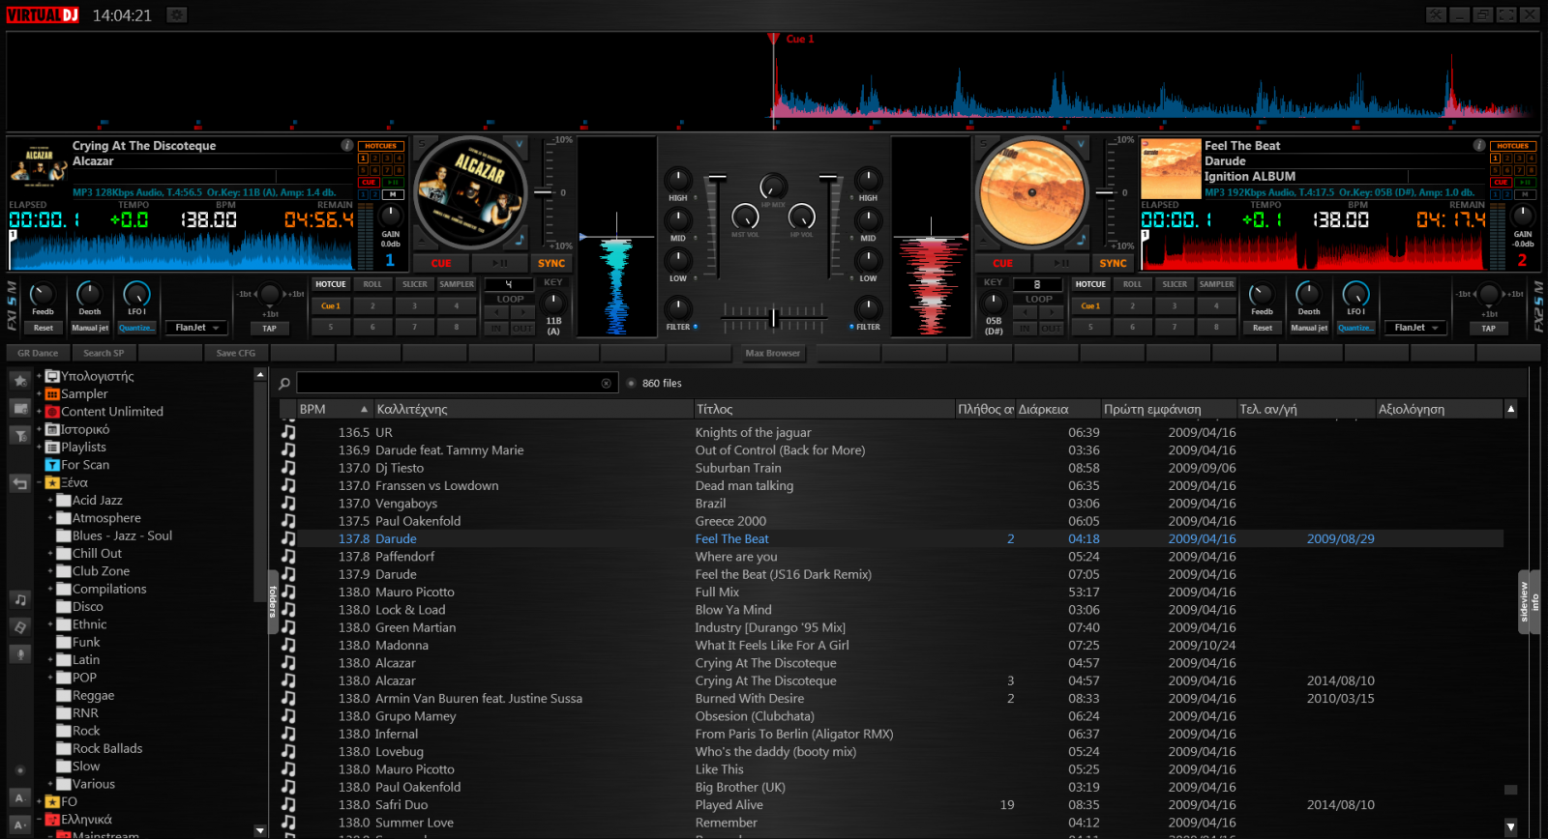Toggle Quantize on the left FX unit
1548x839 pixels.
click(x=135, y=328)
